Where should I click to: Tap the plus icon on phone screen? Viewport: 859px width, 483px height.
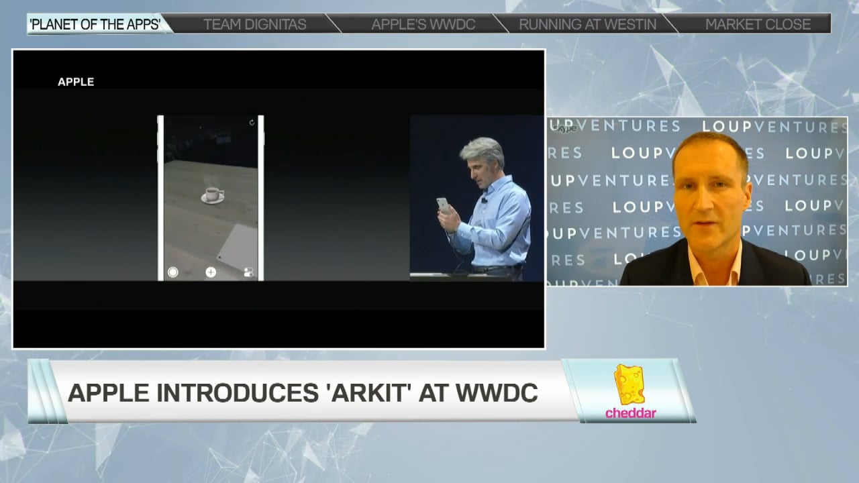click(x=211, y=272)
